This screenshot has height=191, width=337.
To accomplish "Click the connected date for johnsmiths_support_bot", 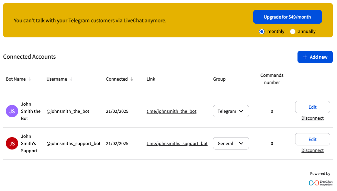I will point(117,143).
